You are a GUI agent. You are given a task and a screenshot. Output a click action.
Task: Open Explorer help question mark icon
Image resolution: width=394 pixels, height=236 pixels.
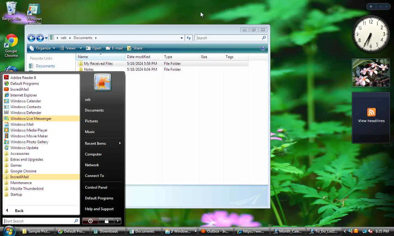click(x=263, y=48)
